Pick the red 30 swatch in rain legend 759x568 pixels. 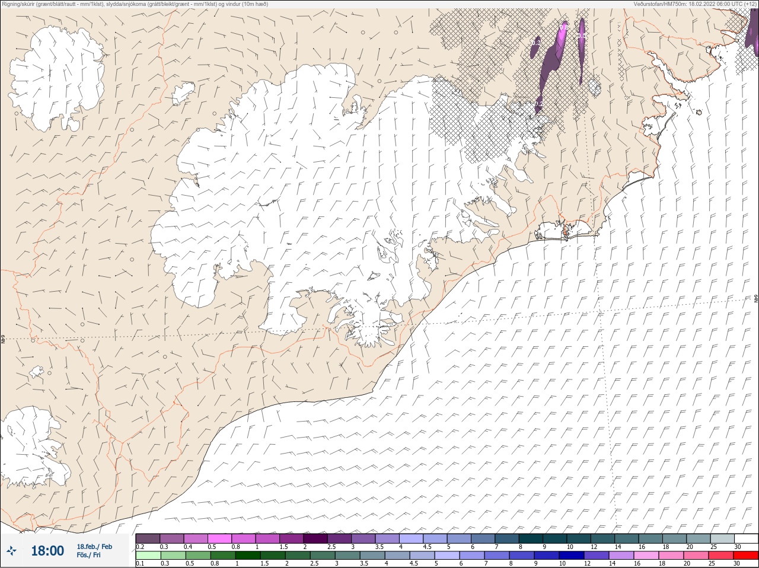point(746,556)
